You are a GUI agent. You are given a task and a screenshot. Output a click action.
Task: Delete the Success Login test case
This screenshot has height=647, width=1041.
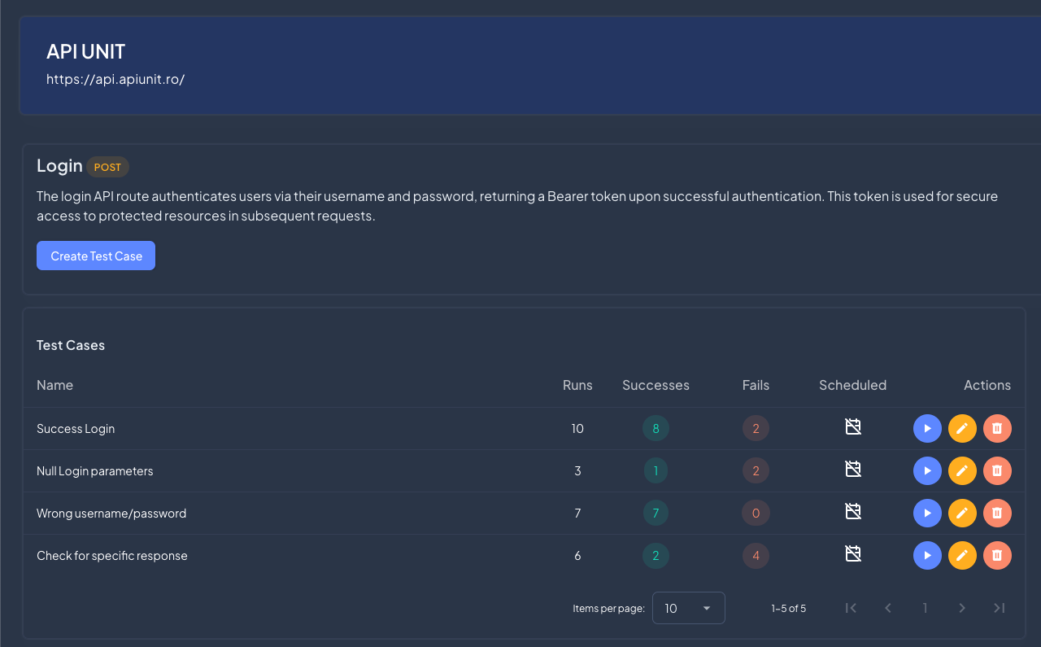click(x=997, y=428)
